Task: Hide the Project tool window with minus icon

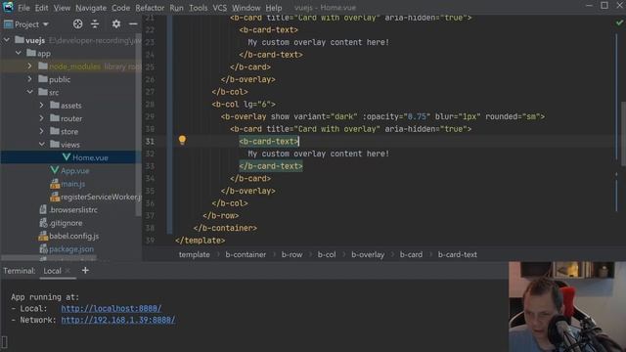Action: (133, 24)
